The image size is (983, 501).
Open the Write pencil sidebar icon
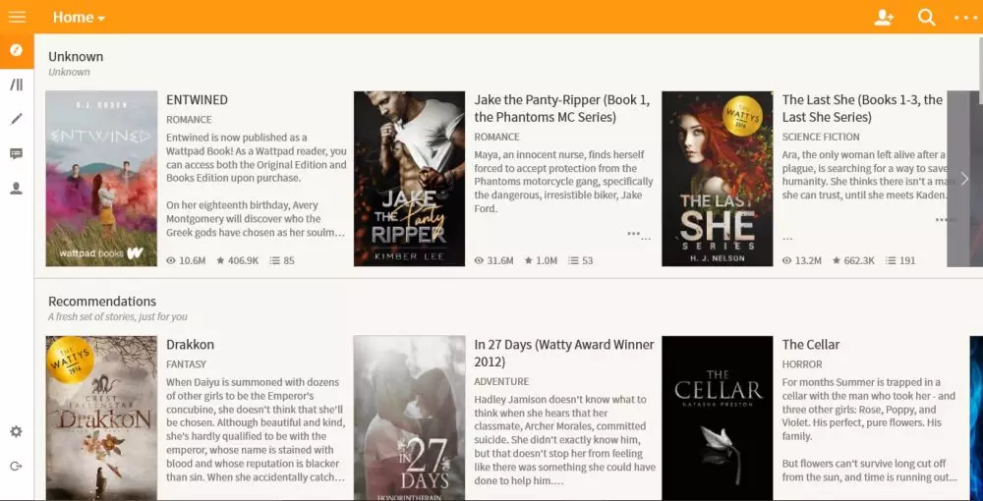coord(17,119)
